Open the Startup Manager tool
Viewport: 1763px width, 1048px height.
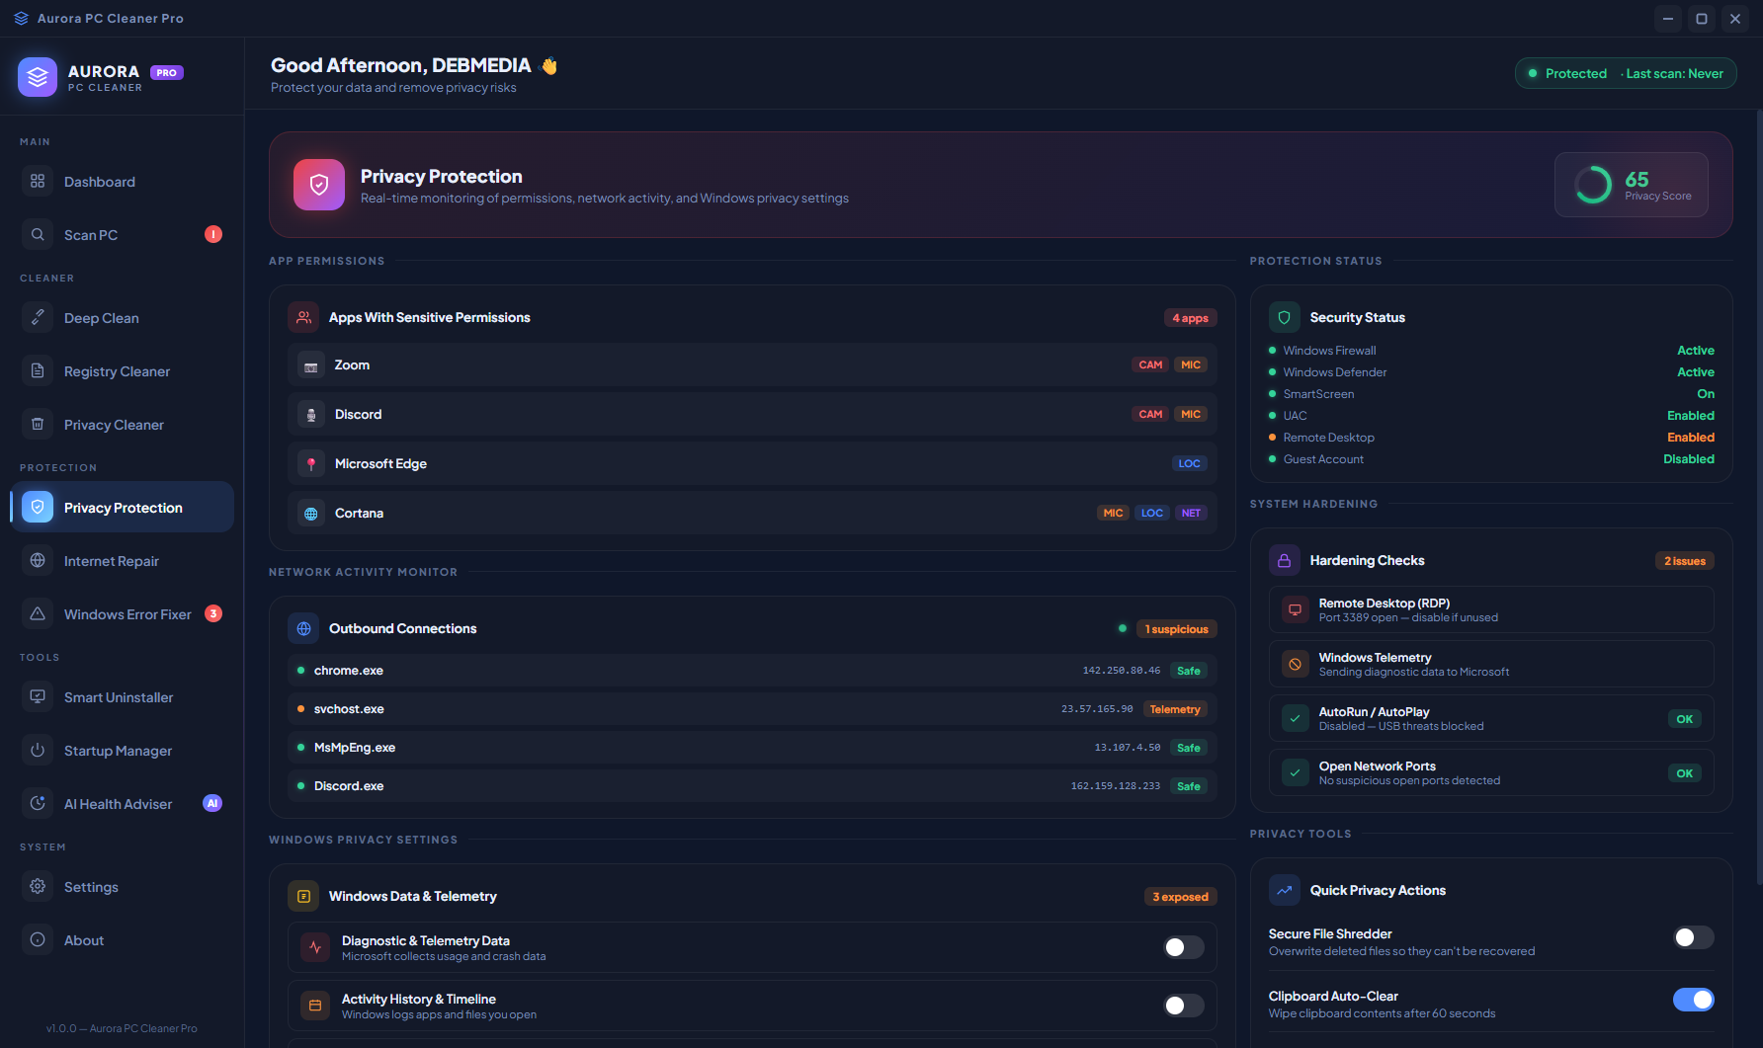pyautogui.click(x=123, y=751)
